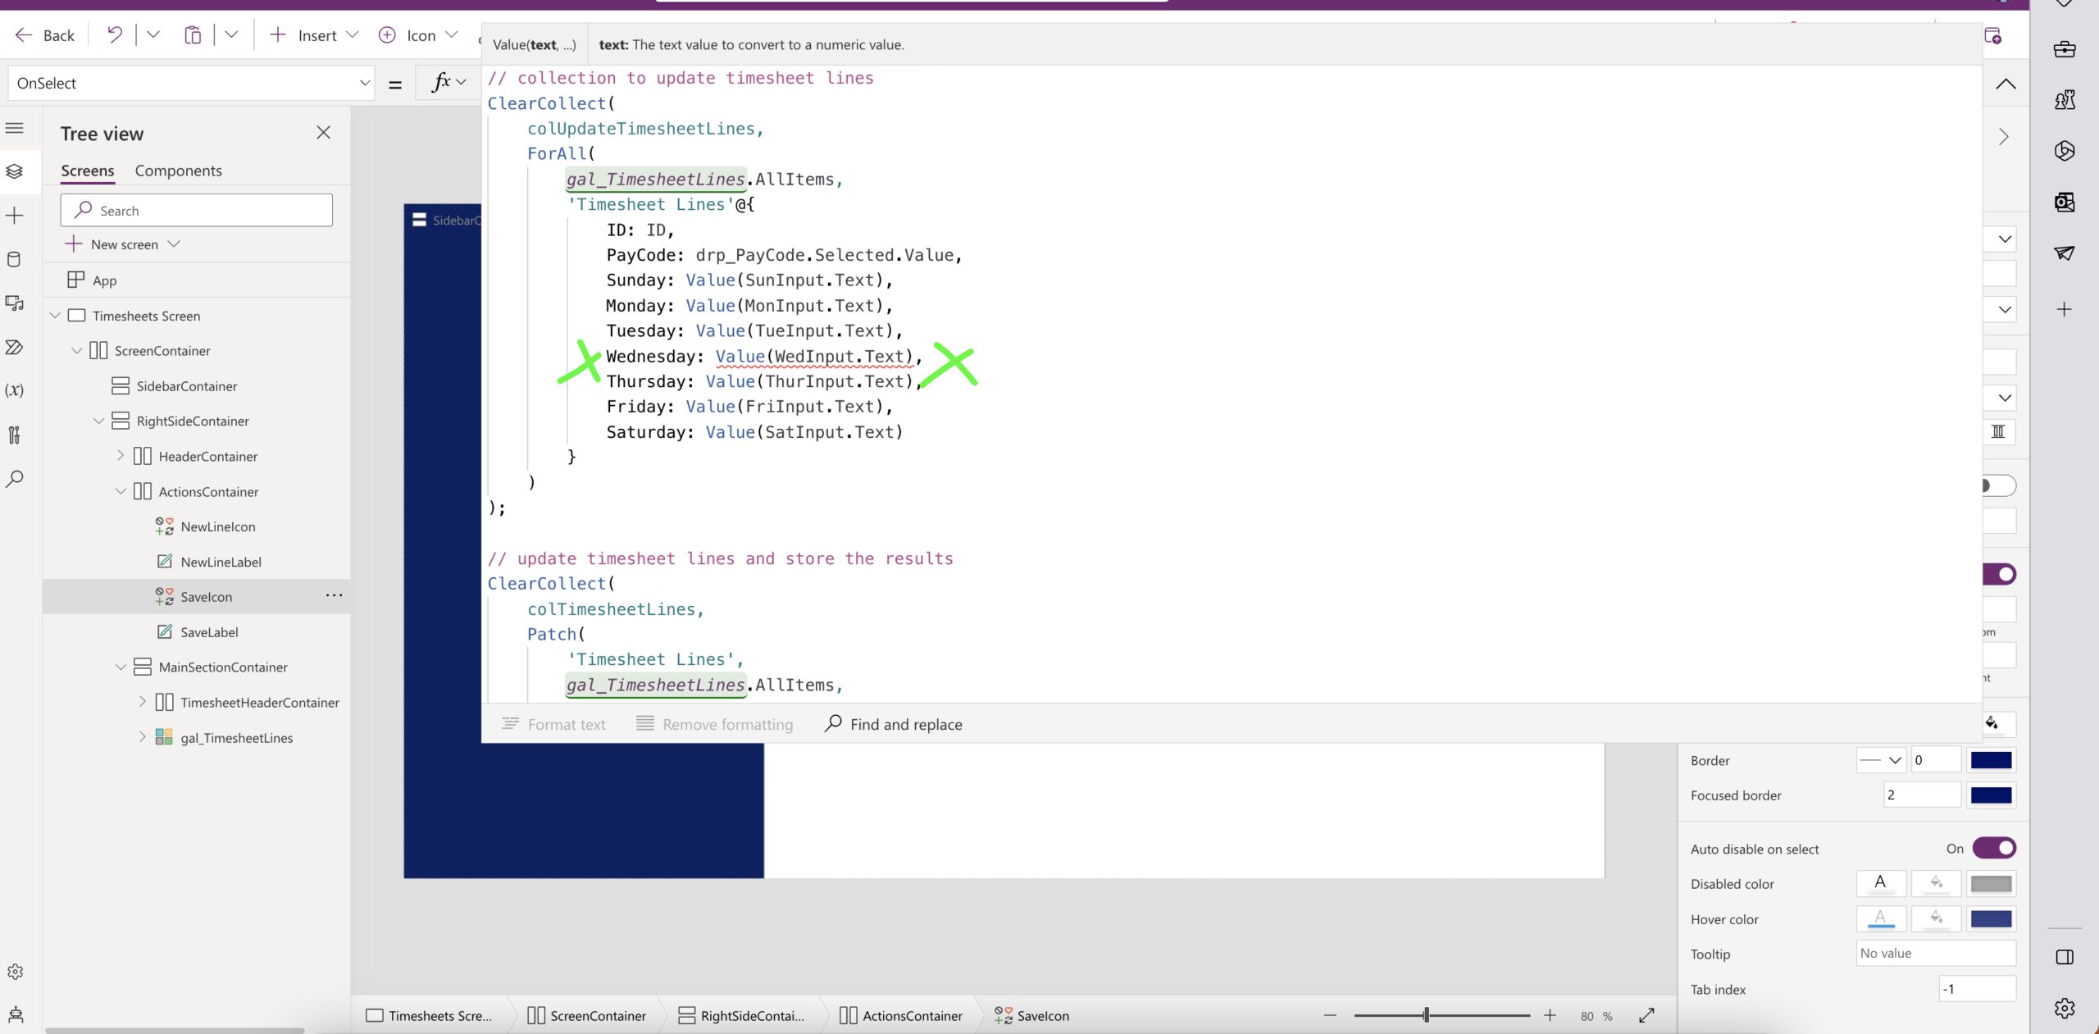Toggle the off switch in properties panel
This screenshot has height=1034, width=2099.
1999,485
